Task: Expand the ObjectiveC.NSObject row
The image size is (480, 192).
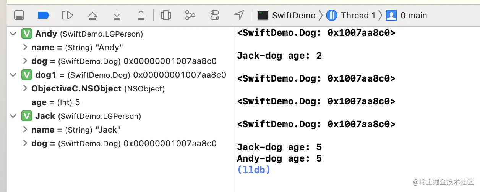Action: click(x=25, y=88)
